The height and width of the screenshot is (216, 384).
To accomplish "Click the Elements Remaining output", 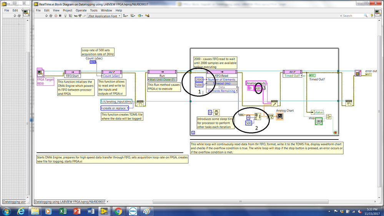I will (x=222, y=91).
